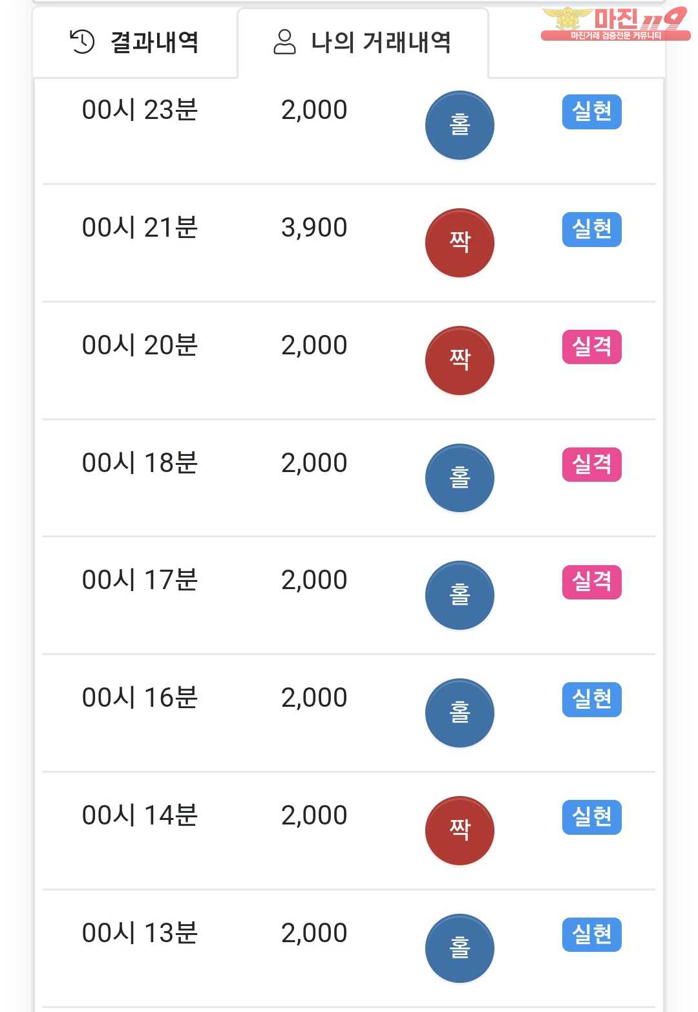Screen dimensions: 698x1012
Task: Click the 실현 badge for 00시 21분
Action: click(591, 230)
